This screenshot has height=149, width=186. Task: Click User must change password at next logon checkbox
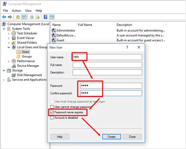(52, 101)
